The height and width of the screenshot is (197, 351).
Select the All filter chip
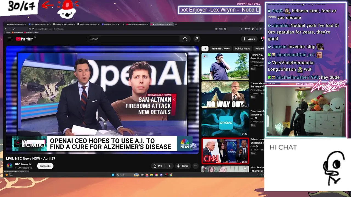pyautogui.click(x=205, y=48)
